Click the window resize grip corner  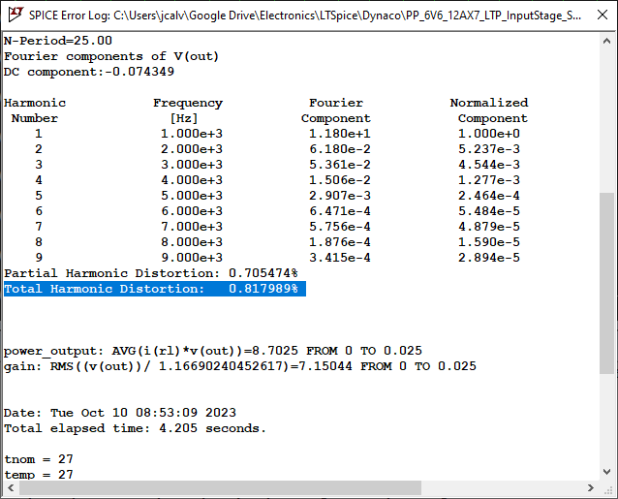pos(608,489)
